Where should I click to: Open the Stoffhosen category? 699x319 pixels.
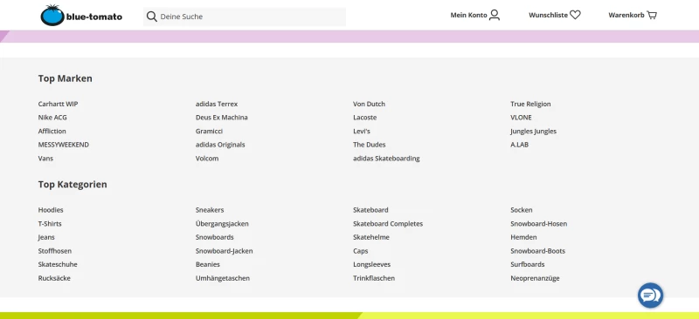(x=55, y=251)
